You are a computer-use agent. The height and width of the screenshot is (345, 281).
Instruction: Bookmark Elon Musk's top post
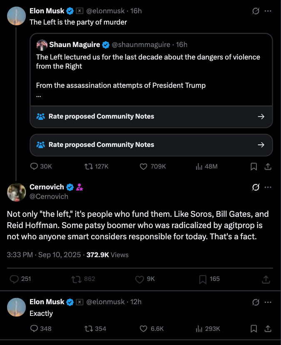(254, 166)
